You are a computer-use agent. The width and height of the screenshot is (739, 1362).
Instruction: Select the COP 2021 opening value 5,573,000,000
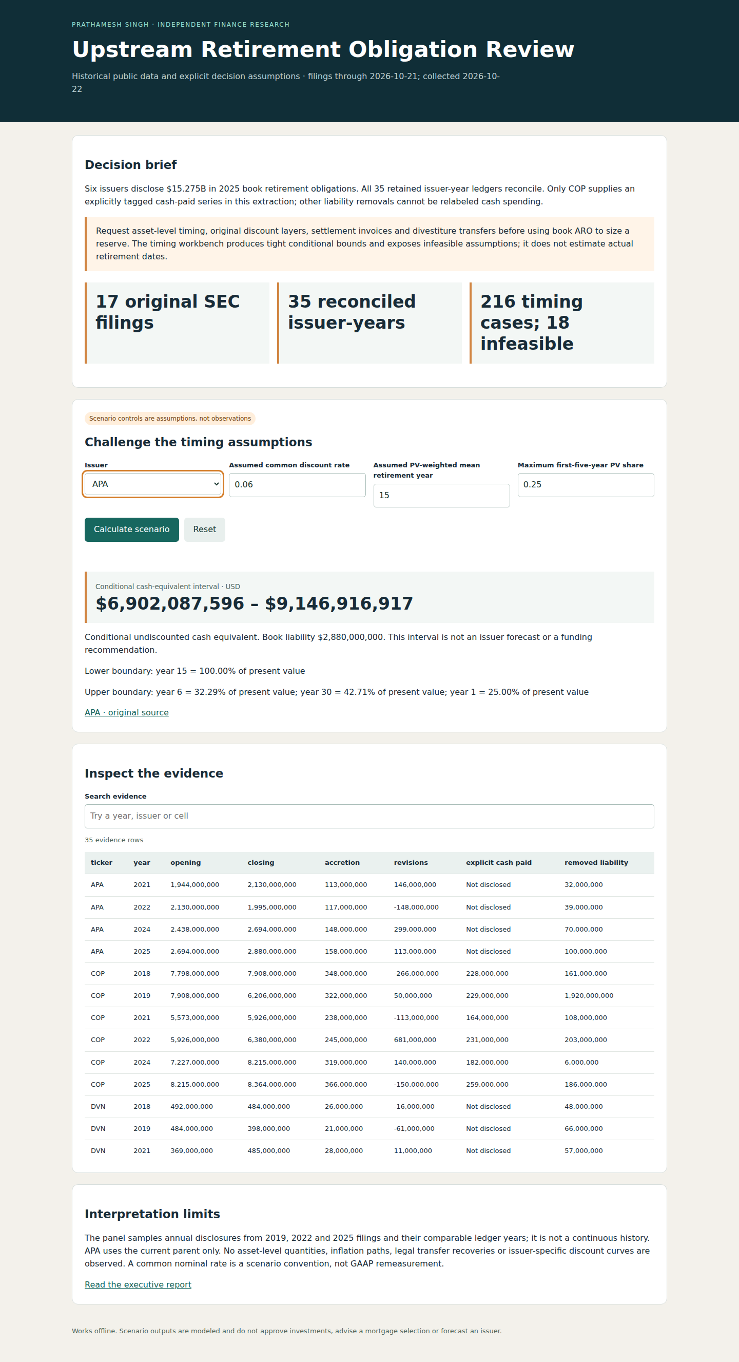(x=195, y=1017)
